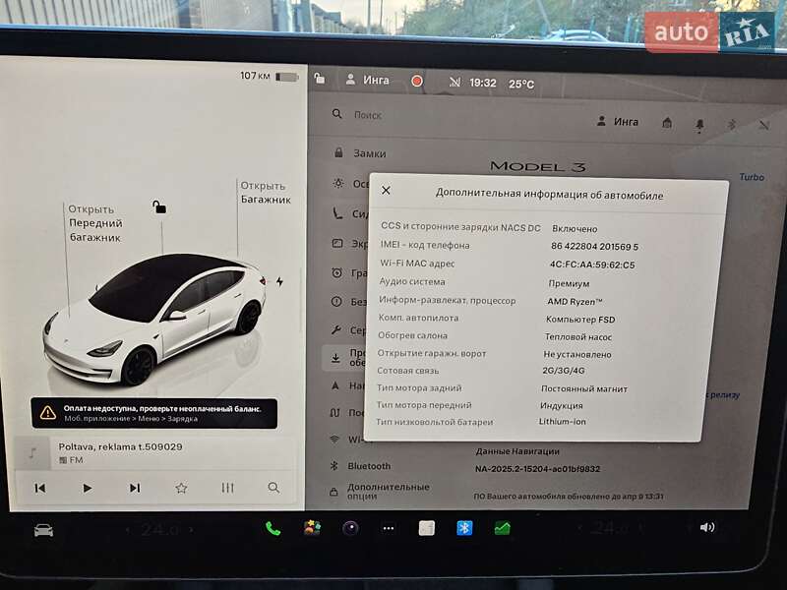
Task: Open media search magnifier icon
Action: [x=273, y=487]
